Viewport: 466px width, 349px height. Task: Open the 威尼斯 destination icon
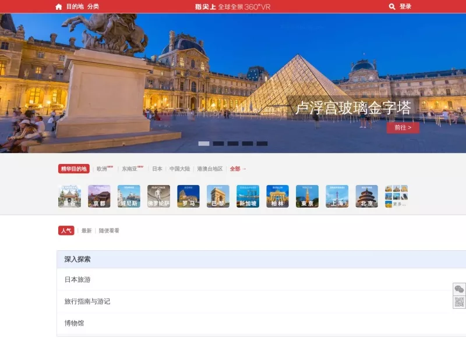point(129,196)
